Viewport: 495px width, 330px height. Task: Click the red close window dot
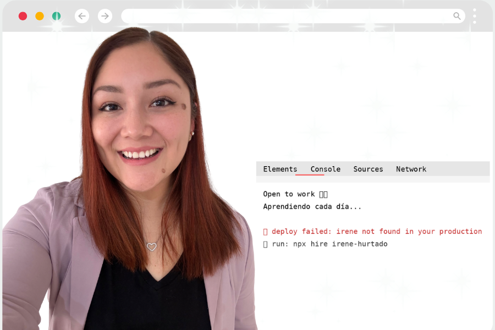pyautogui.click(x=23, y=16)
